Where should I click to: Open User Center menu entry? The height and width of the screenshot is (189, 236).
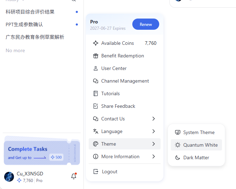coord(125,68)
